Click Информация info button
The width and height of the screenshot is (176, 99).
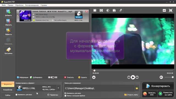click(23, 78)
